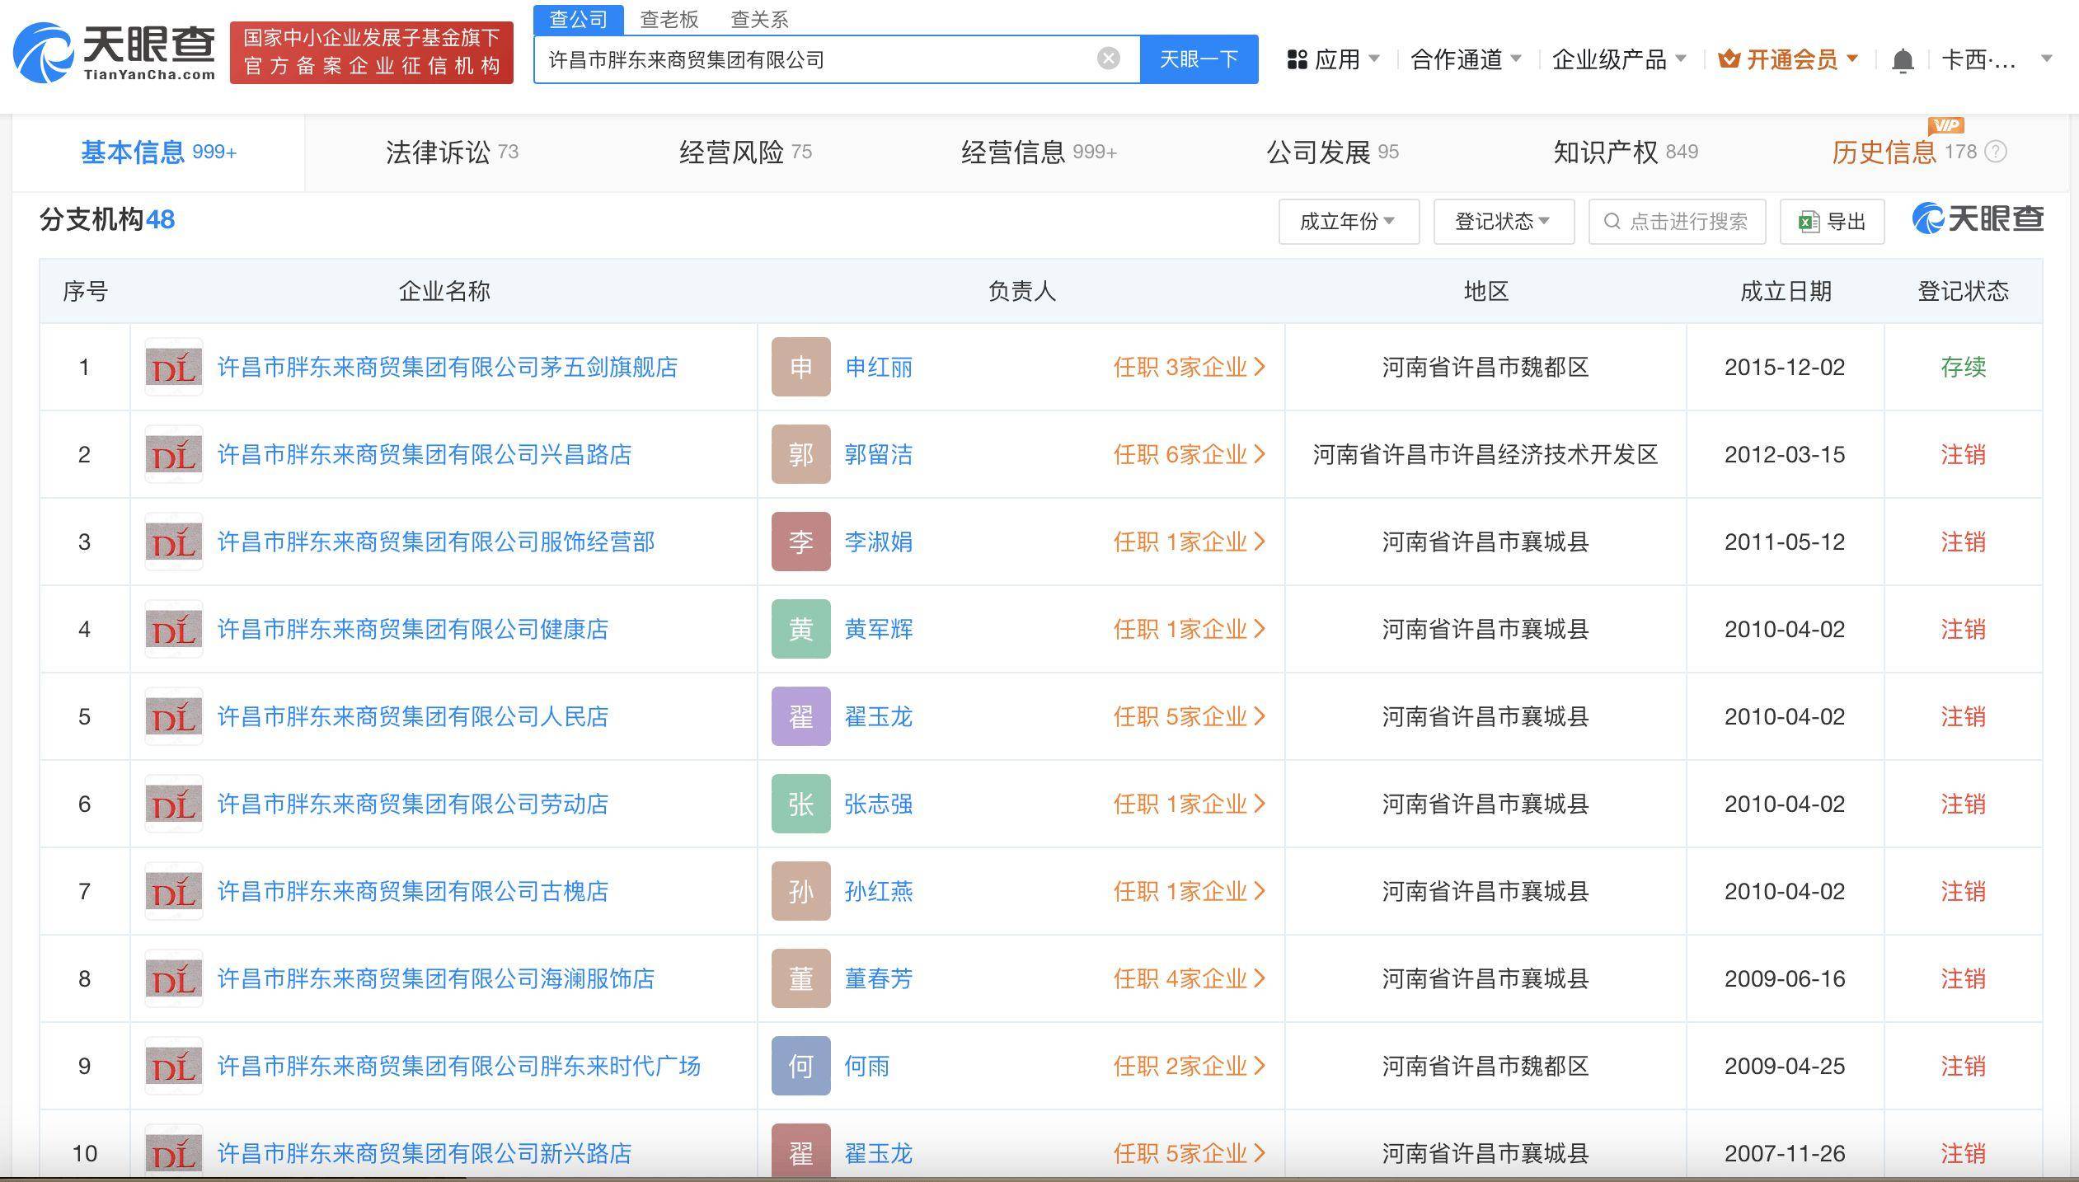The image size is (2079, 1182).
Task: Click the 应用 grid icon in header
Action: pos(1298,59)
